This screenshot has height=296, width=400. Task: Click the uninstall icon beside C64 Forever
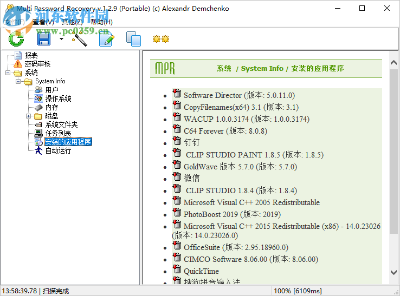177,129
